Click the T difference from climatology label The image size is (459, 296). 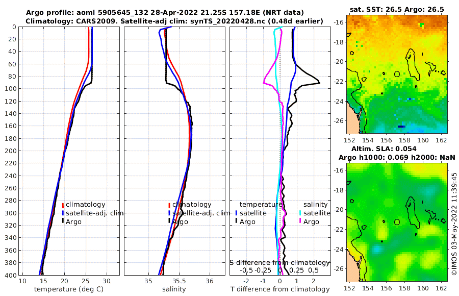(280, 289)
